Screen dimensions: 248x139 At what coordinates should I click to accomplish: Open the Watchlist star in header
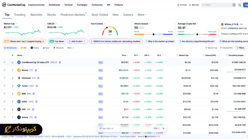[190, 5]
